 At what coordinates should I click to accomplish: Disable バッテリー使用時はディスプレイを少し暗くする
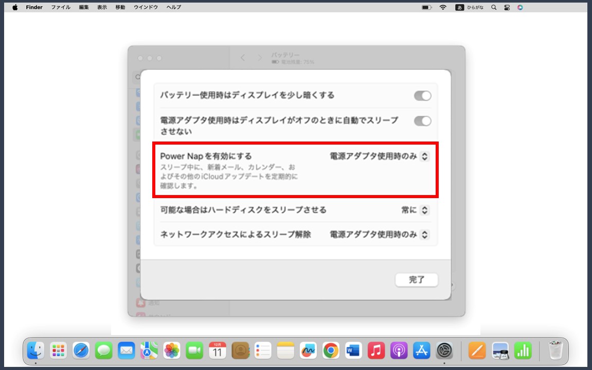tap(423, 95)
